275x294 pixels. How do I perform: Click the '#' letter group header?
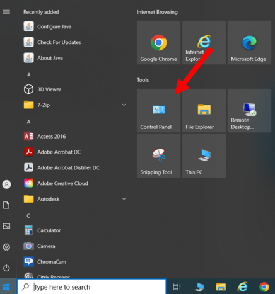point(29,74)
